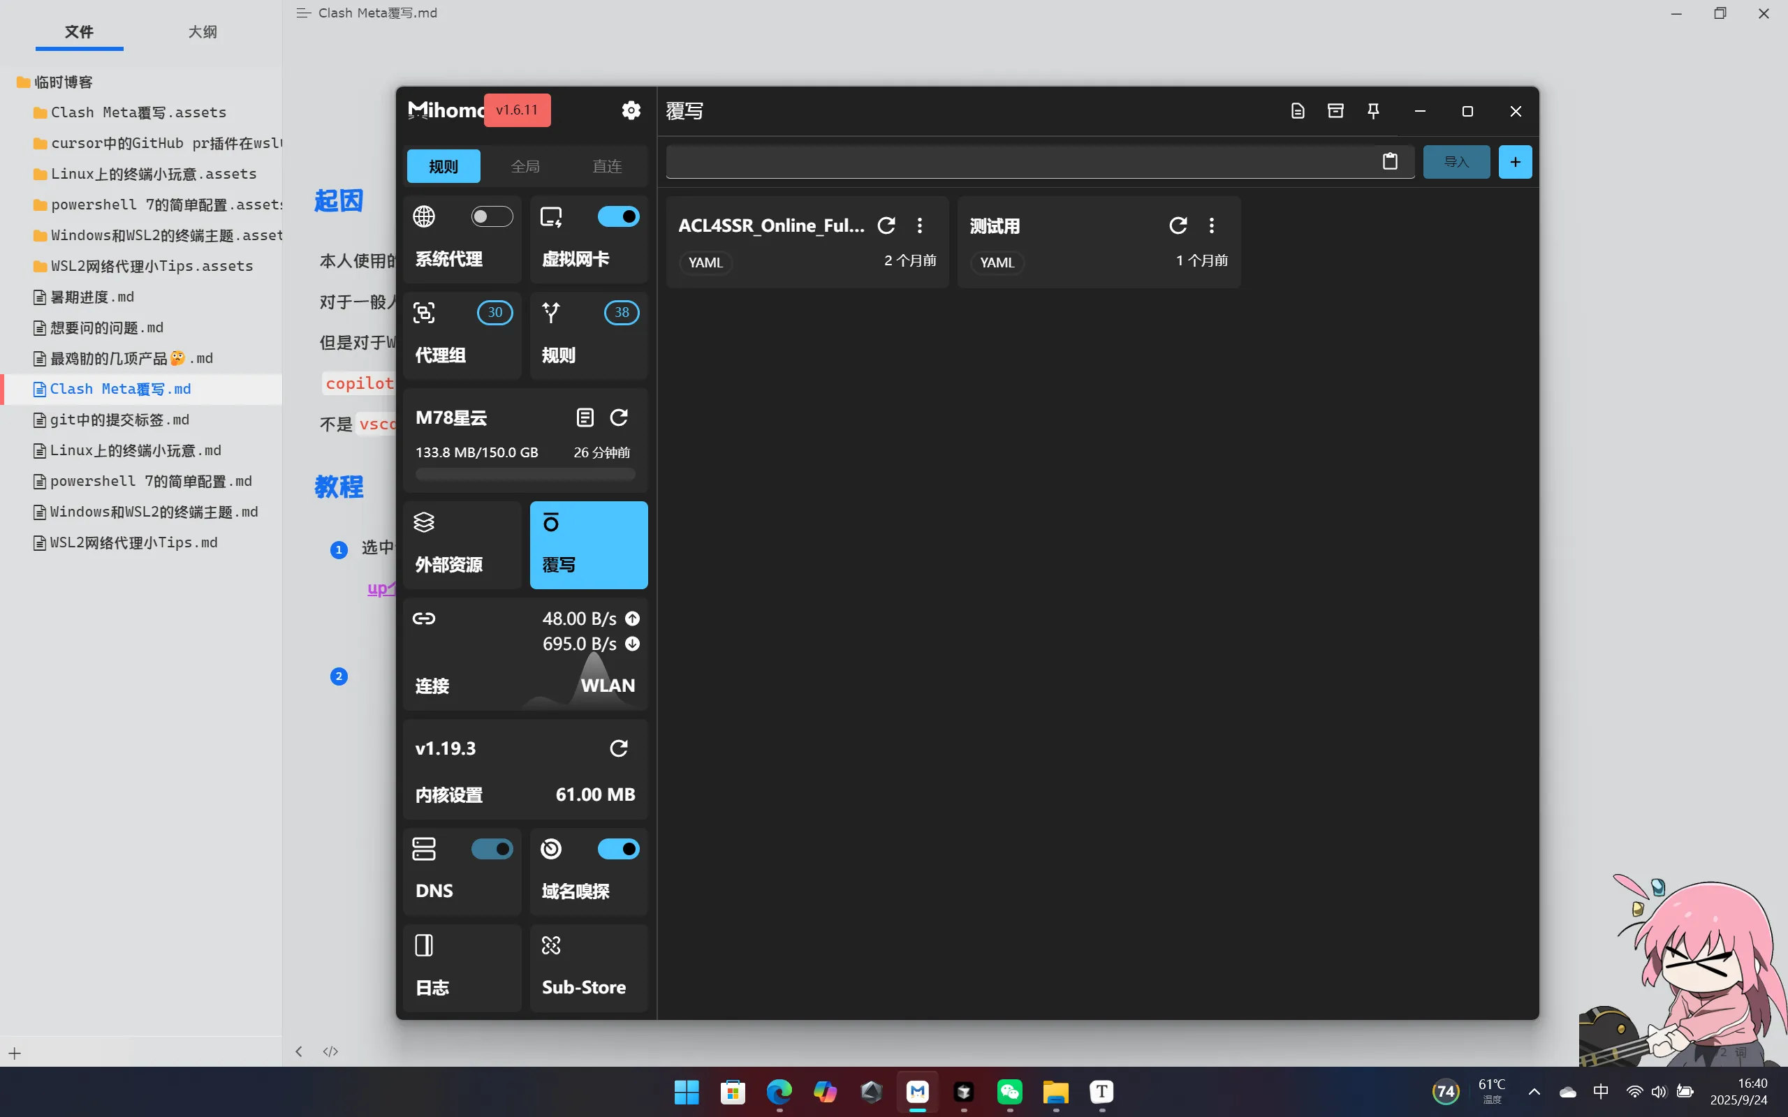Image resolution: width=1788 pixels, height=1117 pixels.
Task: Switch to 全局 global mode tab
Action: (525, 166)
